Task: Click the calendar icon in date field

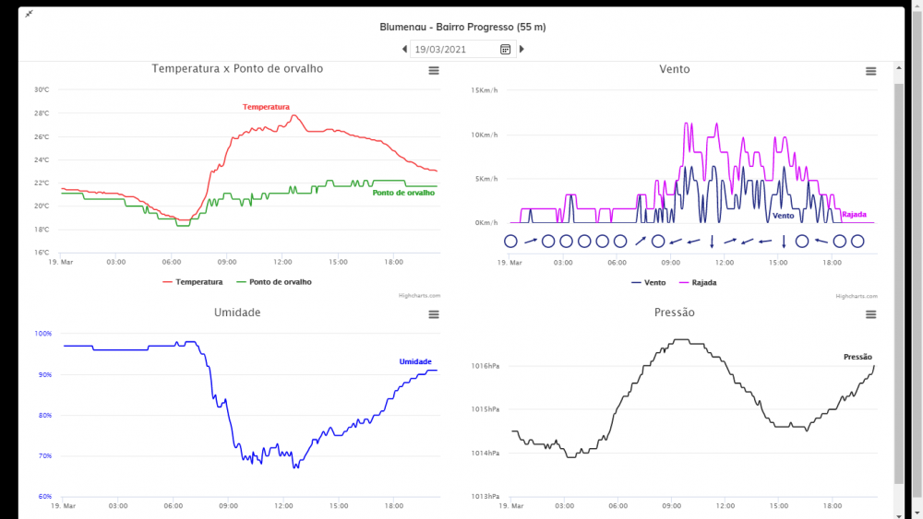Action: coord(506,49)
